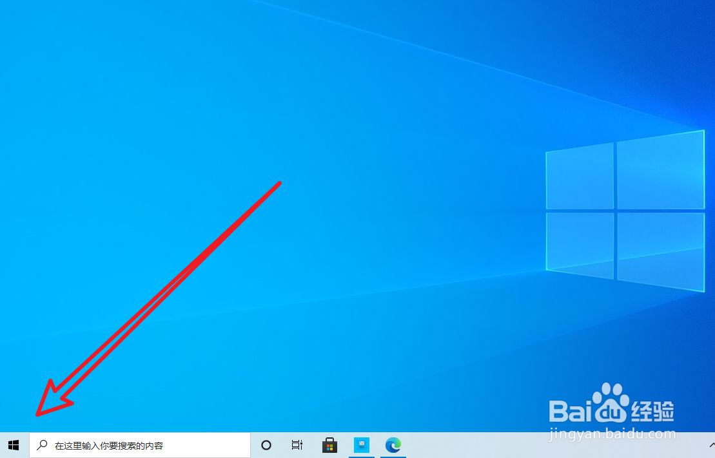Viewport: 715px width, 458px height.
Task: Click the Baidu 经验 watermark logo
Action: [612, 406]
